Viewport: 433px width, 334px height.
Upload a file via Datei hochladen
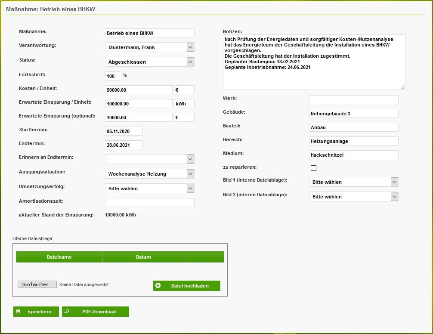186,285
